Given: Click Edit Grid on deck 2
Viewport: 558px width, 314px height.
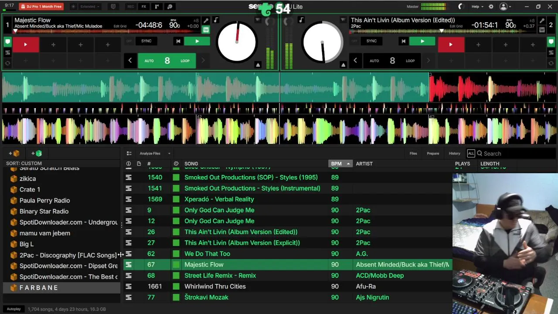Looking at the screenshot, I should [x=456, y=26].
